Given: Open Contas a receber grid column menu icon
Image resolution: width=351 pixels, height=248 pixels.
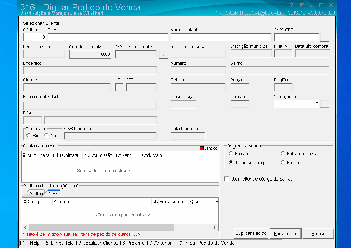Looking at the screenshot, I should click(x=24, y=155).
